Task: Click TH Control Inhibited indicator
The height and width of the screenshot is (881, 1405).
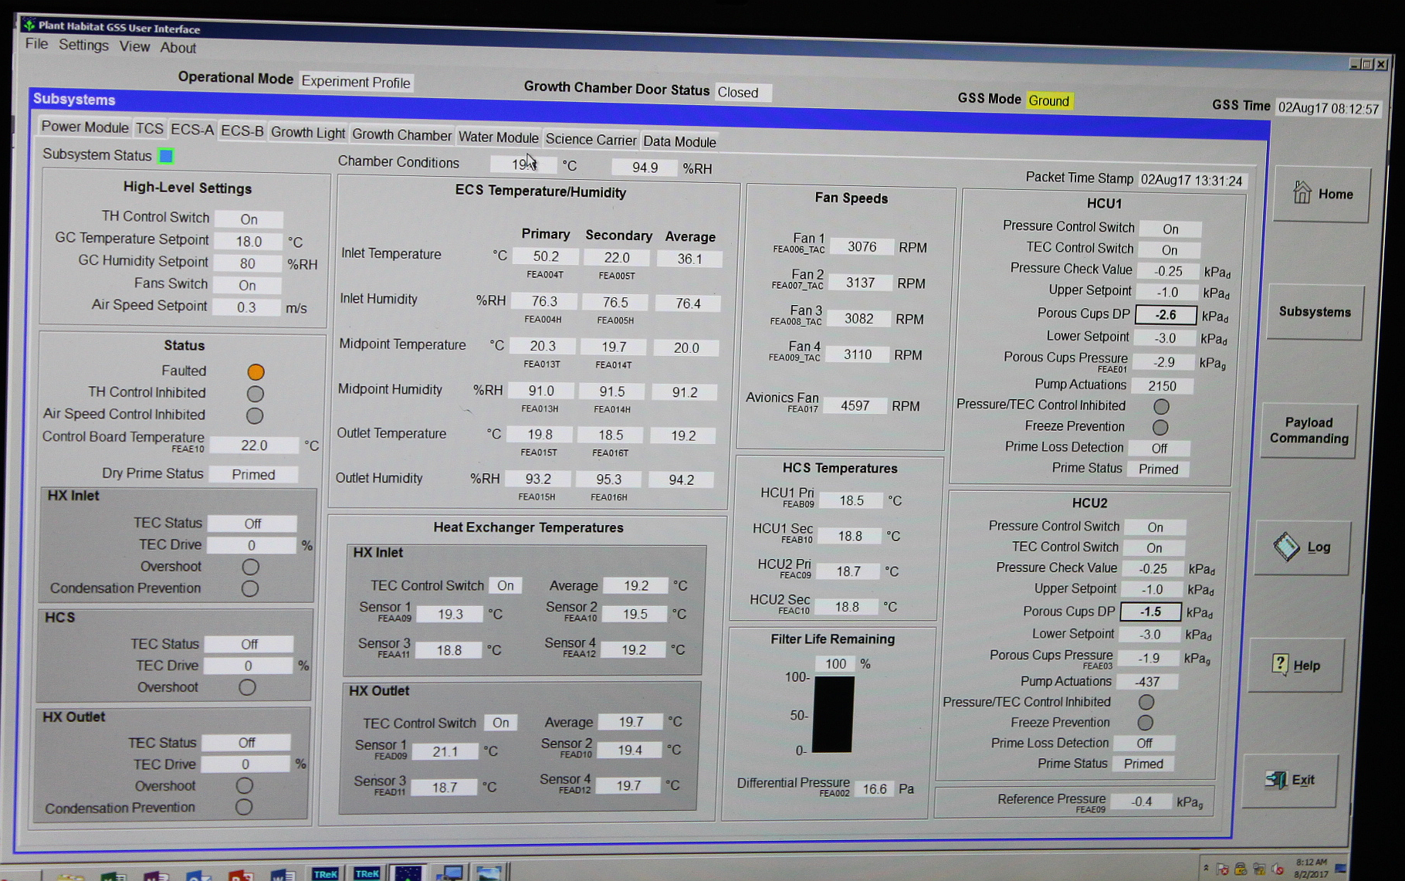Action: click(x=255, y=394)
